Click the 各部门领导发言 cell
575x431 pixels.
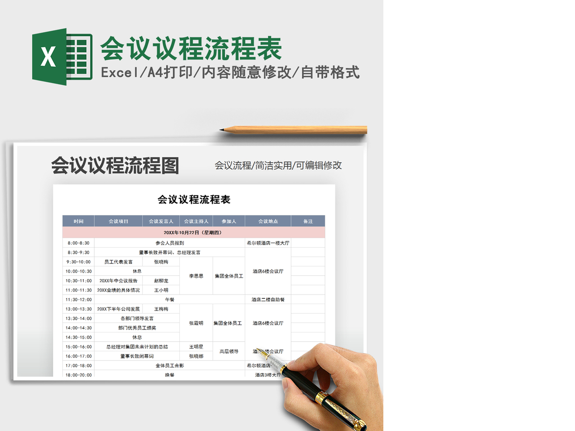tap(137, 318)
